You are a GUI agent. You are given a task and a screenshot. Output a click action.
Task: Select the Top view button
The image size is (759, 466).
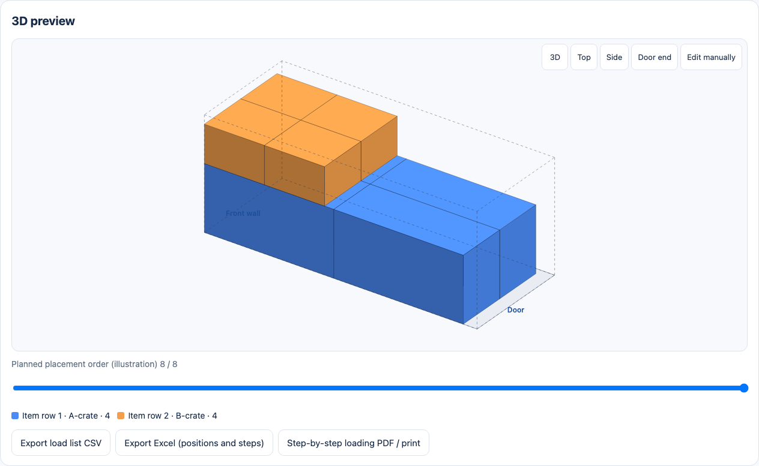pos(584,57)
